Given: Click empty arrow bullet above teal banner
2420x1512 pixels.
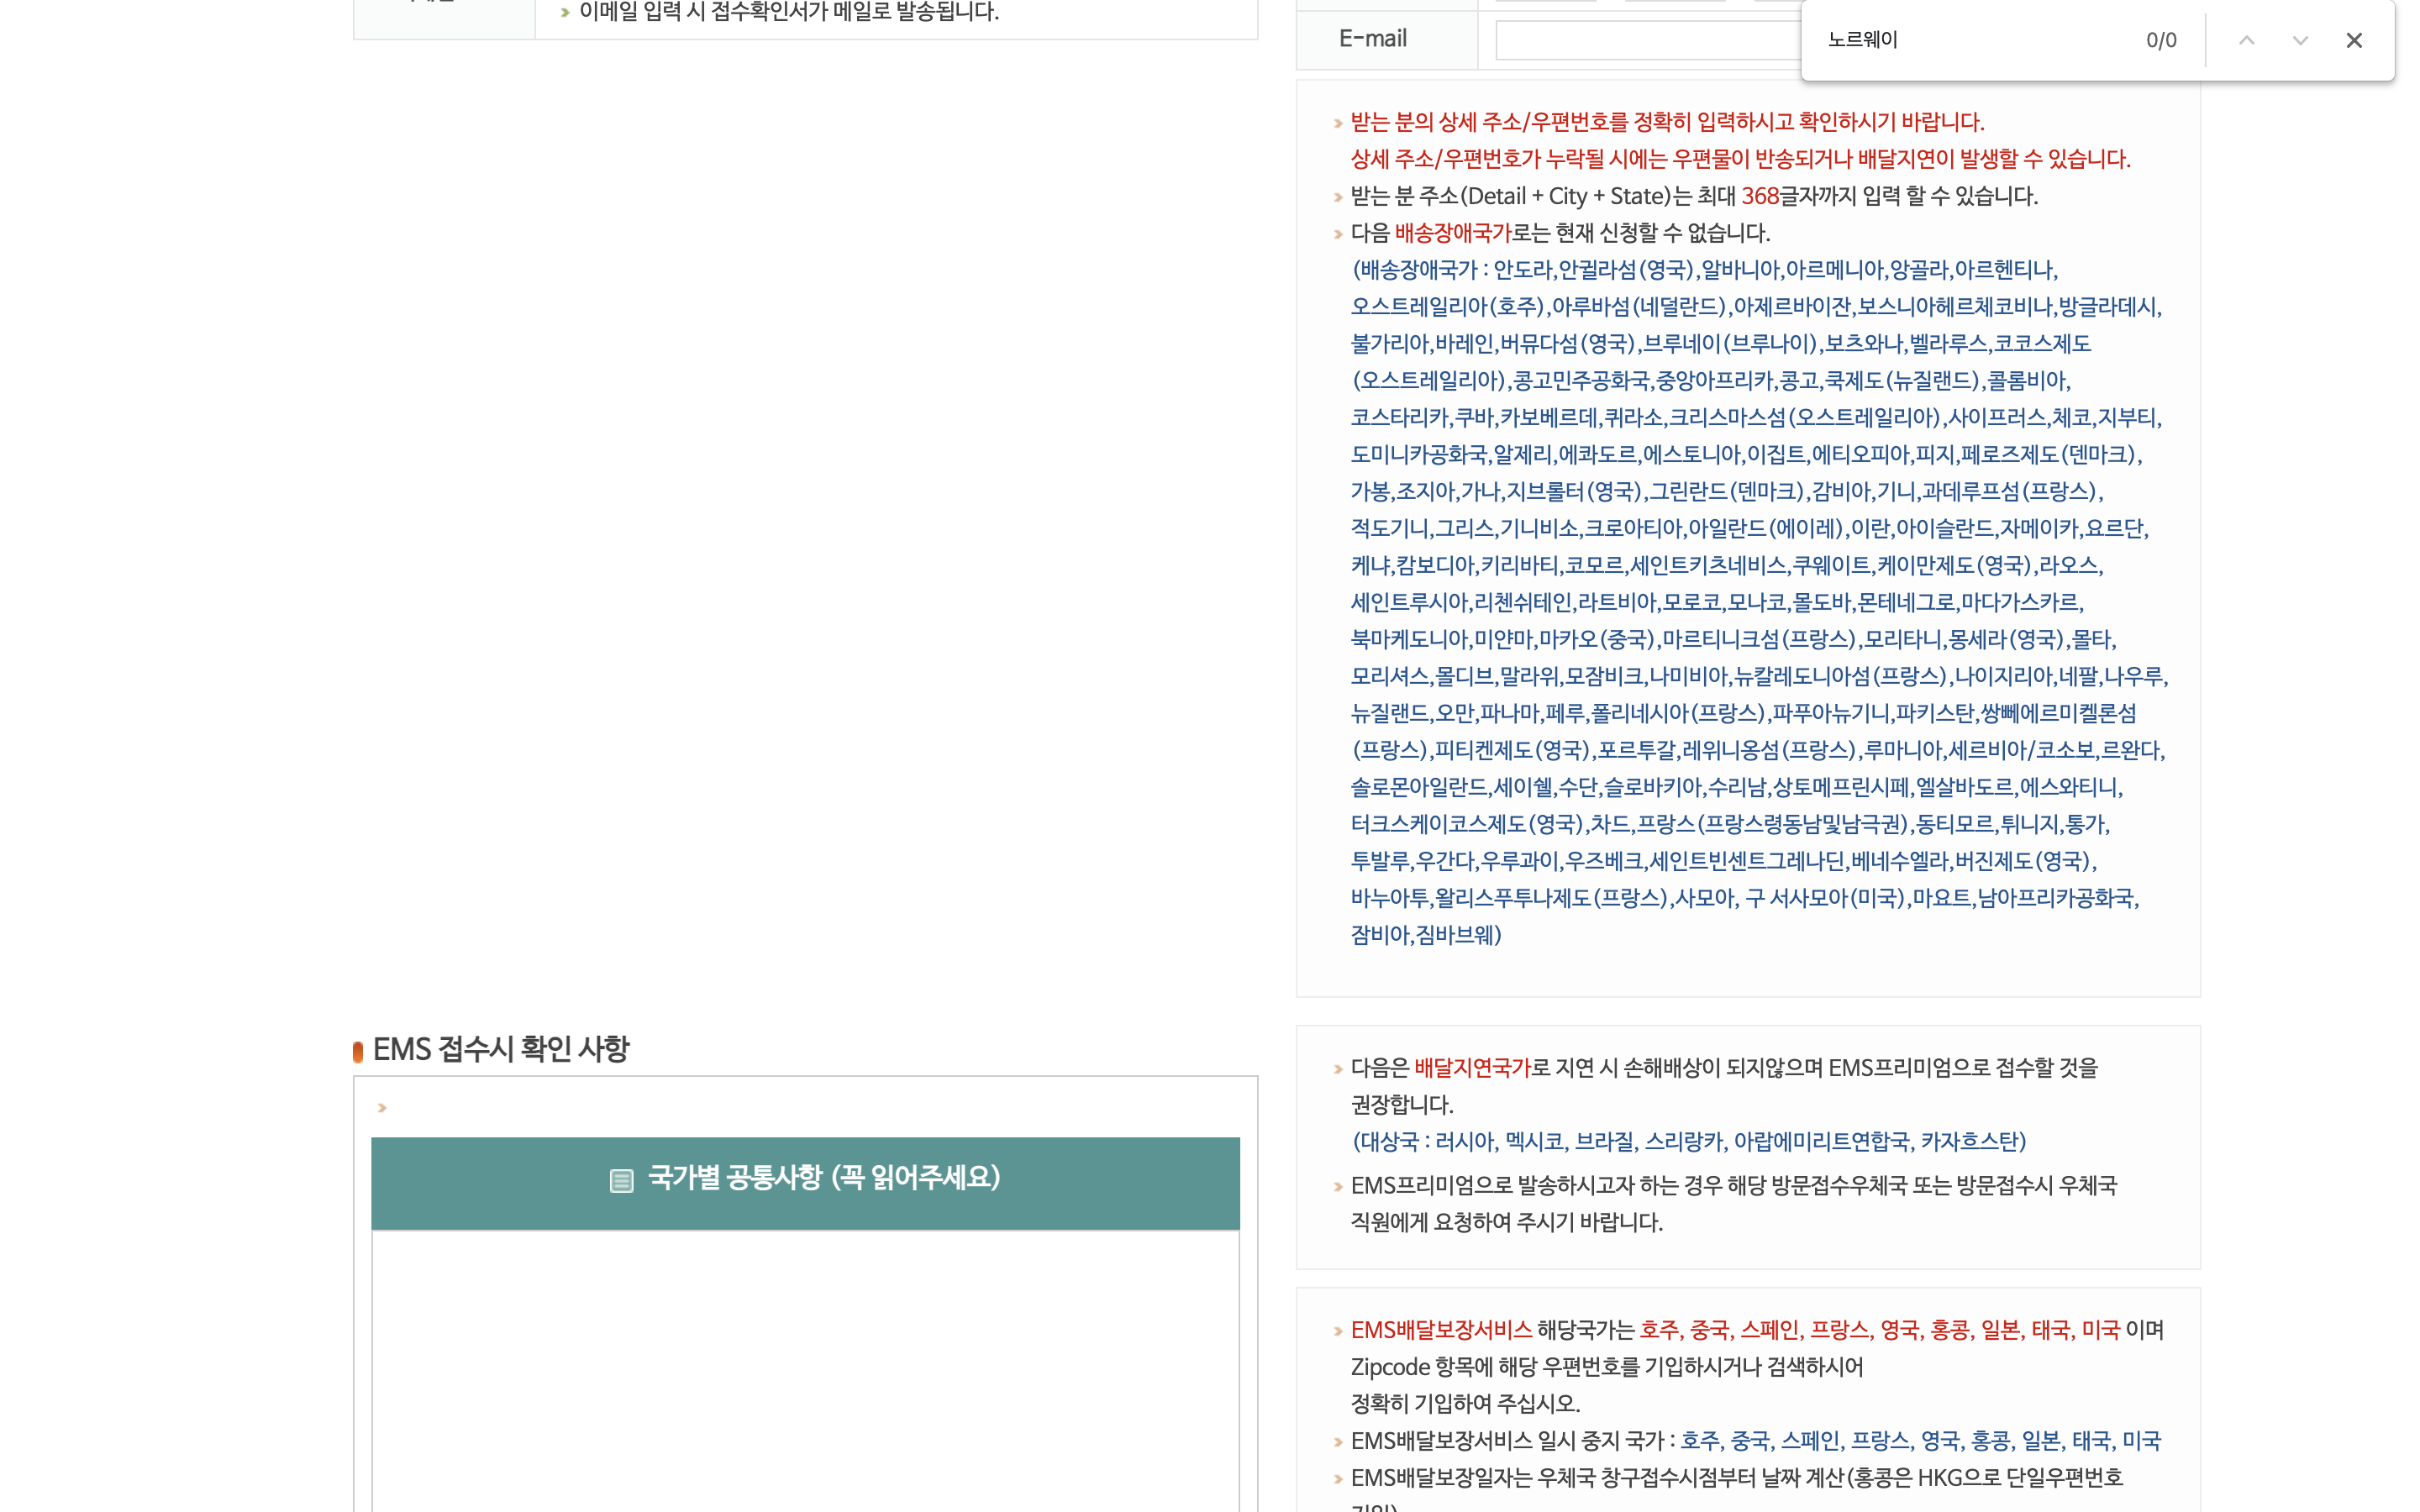Looking at the screenshot, I should [382, 1108].
